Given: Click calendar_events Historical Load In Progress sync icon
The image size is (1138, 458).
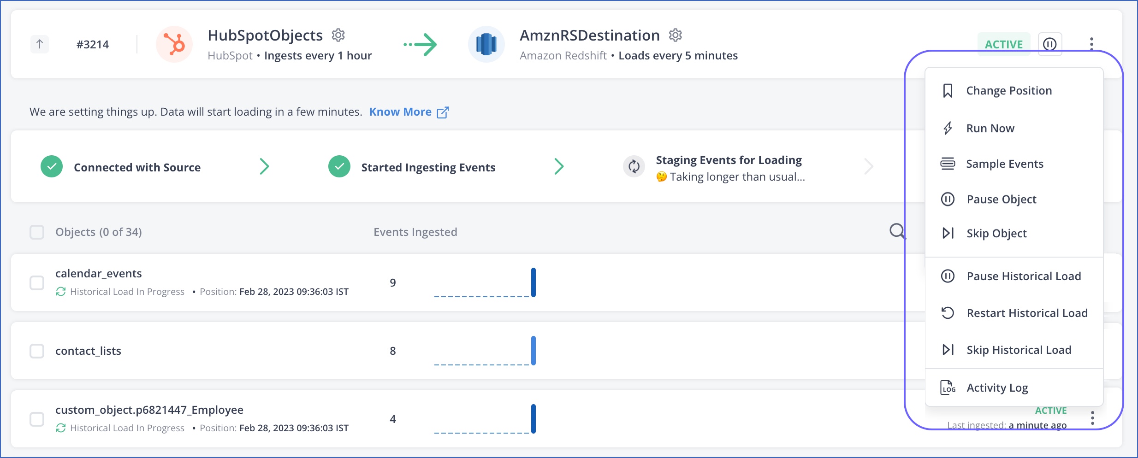Looking at the screenshot, I should (x=61, y=292).
